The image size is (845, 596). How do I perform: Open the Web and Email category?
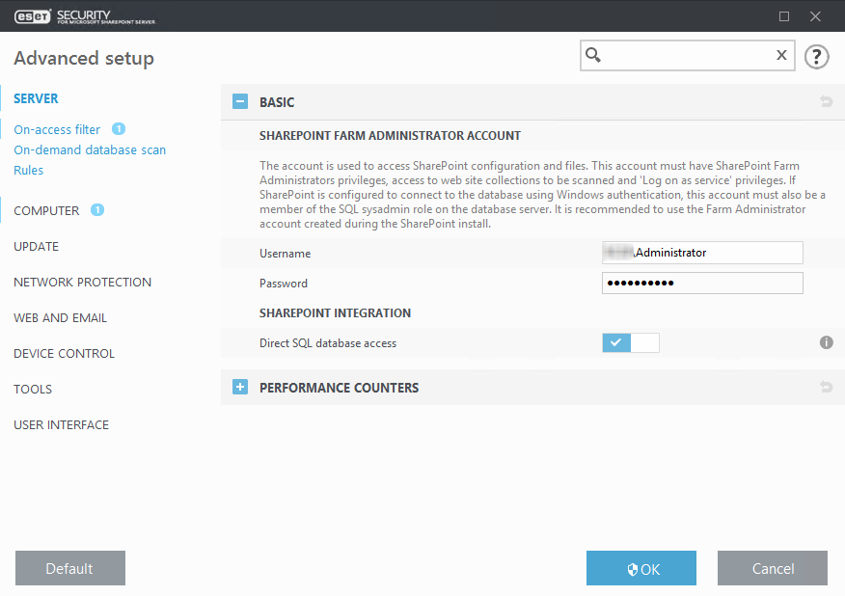point(60,318)
